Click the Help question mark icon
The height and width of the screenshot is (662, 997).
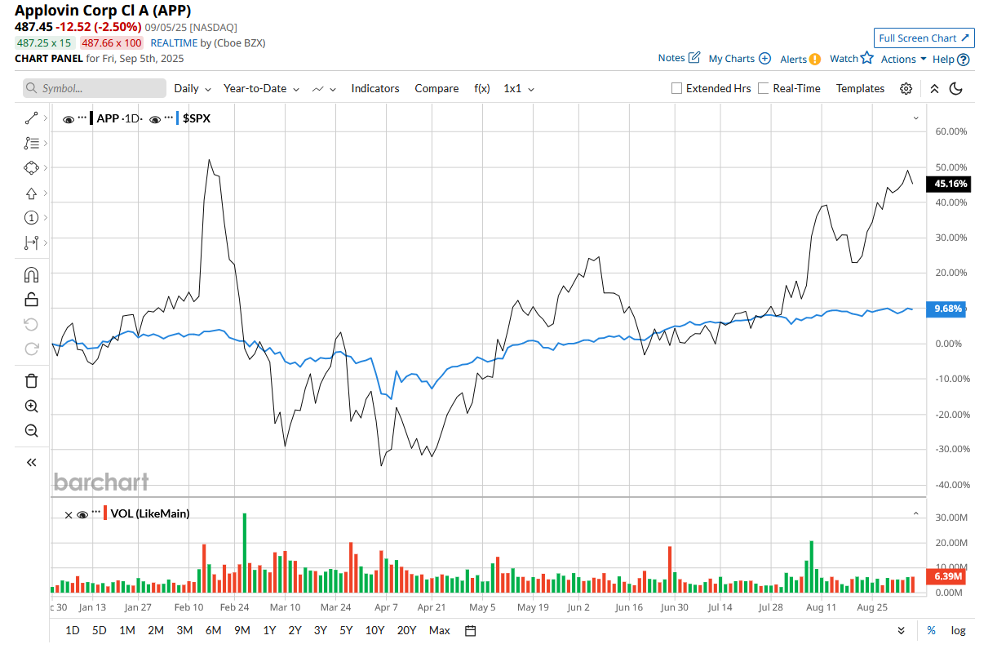pyautogui.click(x=964, y=59)
